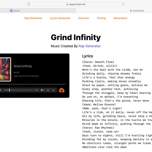The image size is (152, 152).
Task: Open the Rap Generator nav item
Action: [33, 18]
